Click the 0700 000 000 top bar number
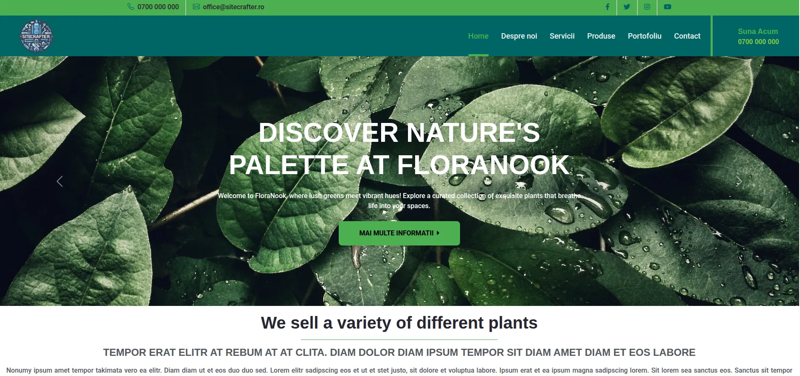This screenshot has width=800, height=376. click(158, 7)
